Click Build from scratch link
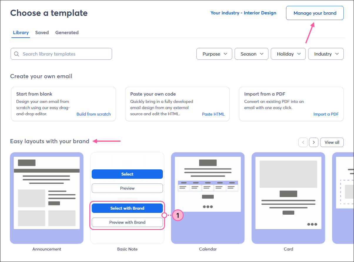 tap(93, 114)
